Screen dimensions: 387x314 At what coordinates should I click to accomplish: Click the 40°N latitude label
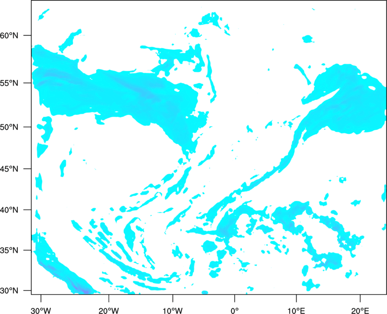click(x=9, y=210)
